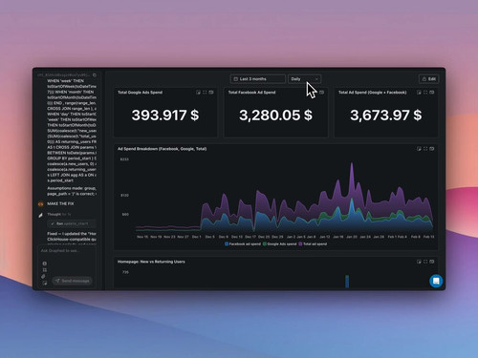Screen dimensions: 478x358
Task: Click the blue bar in the Homepage chart
Action: pyautogui.click(x=347, y=282)
